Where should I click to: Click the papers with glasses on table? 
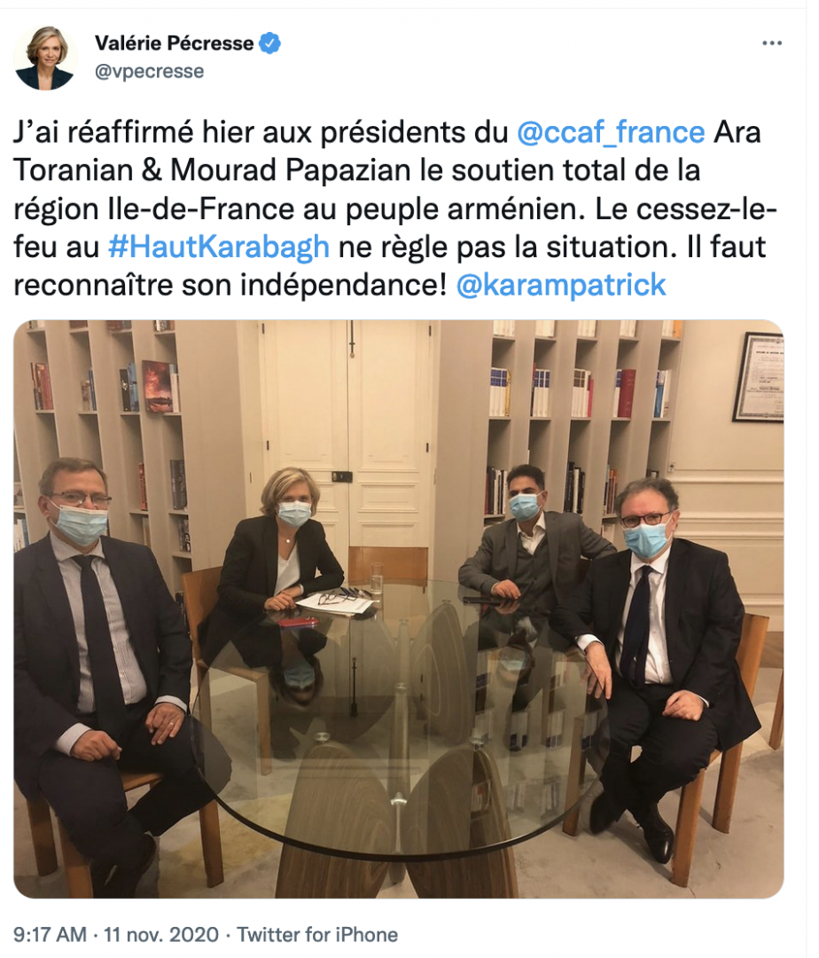337,603
